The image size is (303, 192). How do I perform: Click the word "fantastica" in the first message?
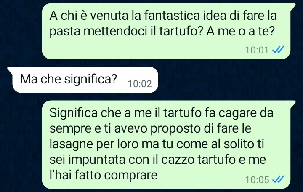tap(172, 16)
